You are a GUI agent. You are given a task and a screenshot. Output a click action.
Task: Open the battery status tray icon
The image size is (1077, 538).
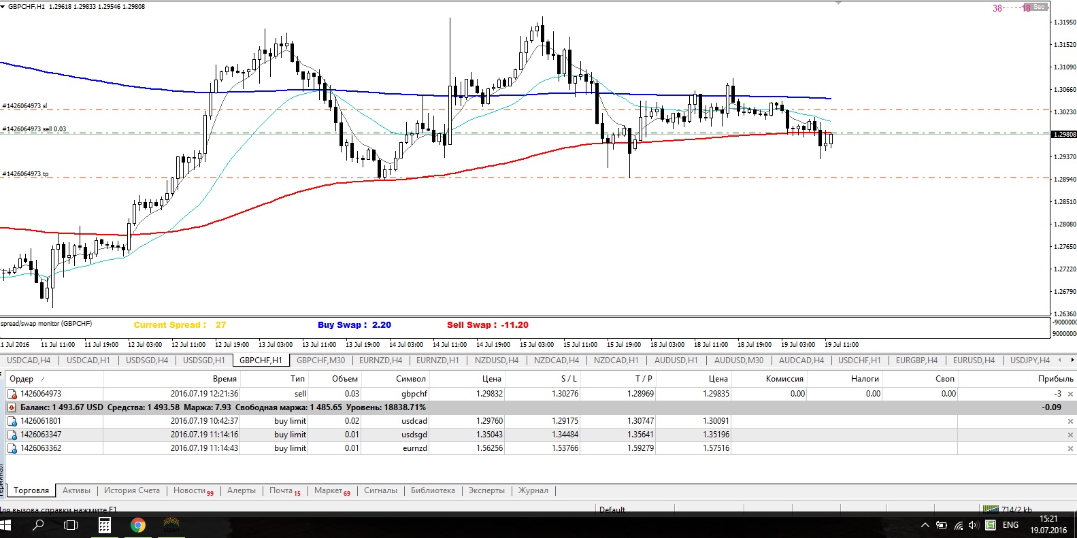[942, 525]
